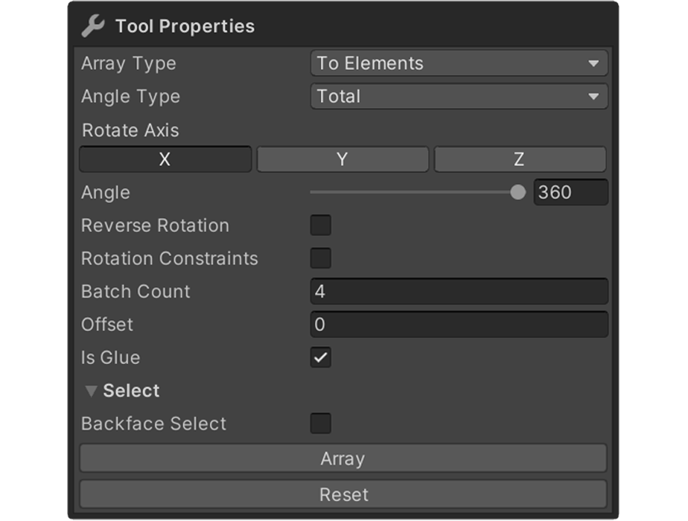
Task: Enable the Reverse Rotation checkbox
Action: pos(321,225)
